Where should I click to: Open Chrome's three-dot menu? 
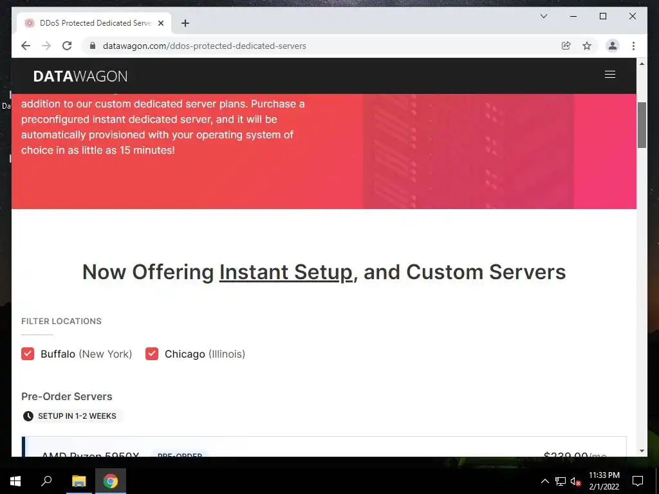coord(633,46)
